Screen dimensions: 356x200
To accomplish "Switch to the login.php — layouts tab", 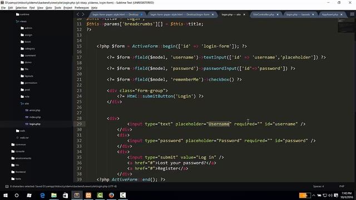I will (x=298, y=14).
